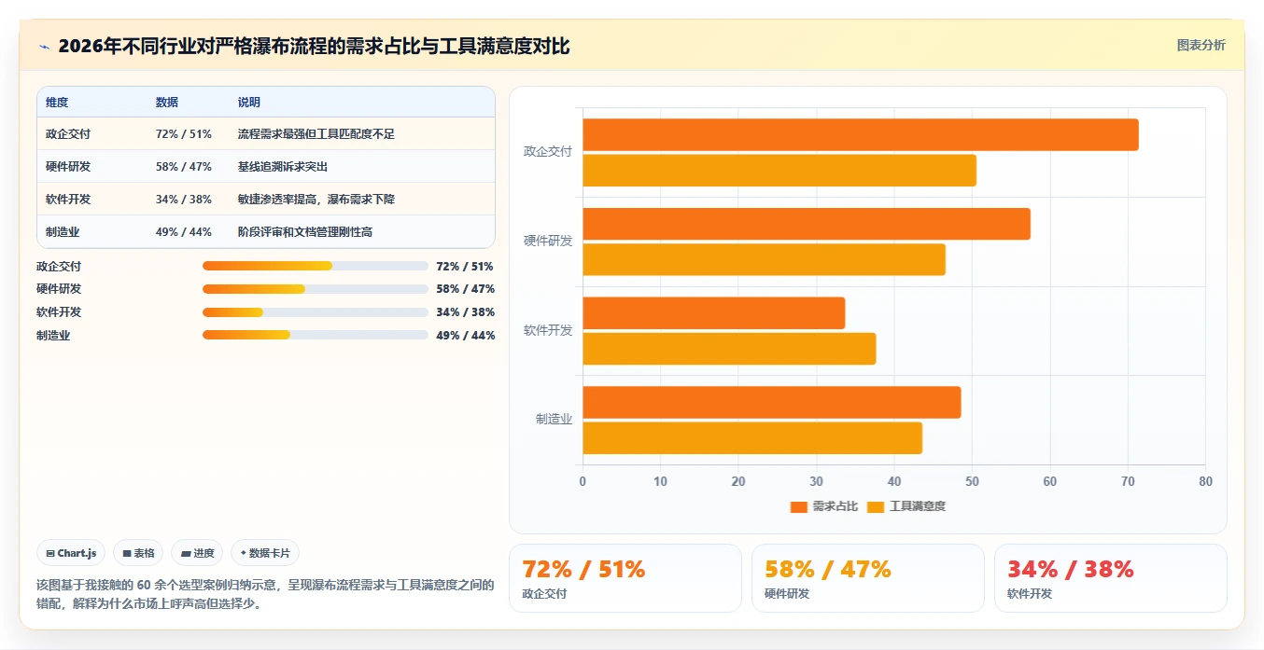This screenshot has height=650, width=1264.
Task: Click 软件开发 cell in the table
Action: (68, 200)
